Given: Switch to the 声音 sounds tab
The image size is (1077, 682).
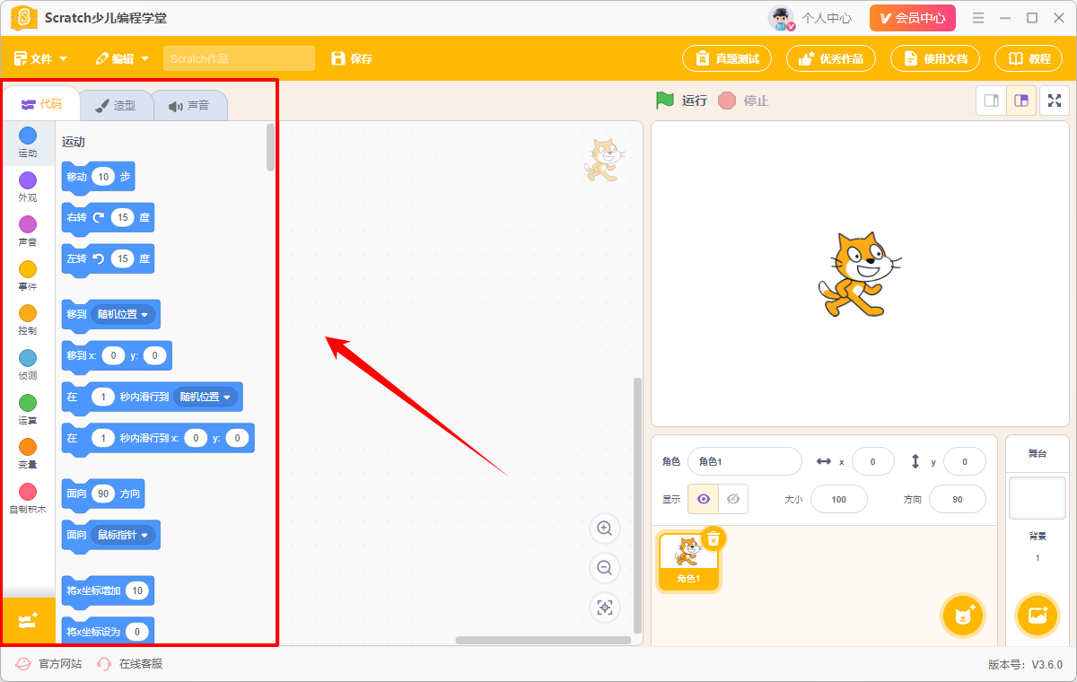Looking at the screenshot, I should click(x=188, y=105).
